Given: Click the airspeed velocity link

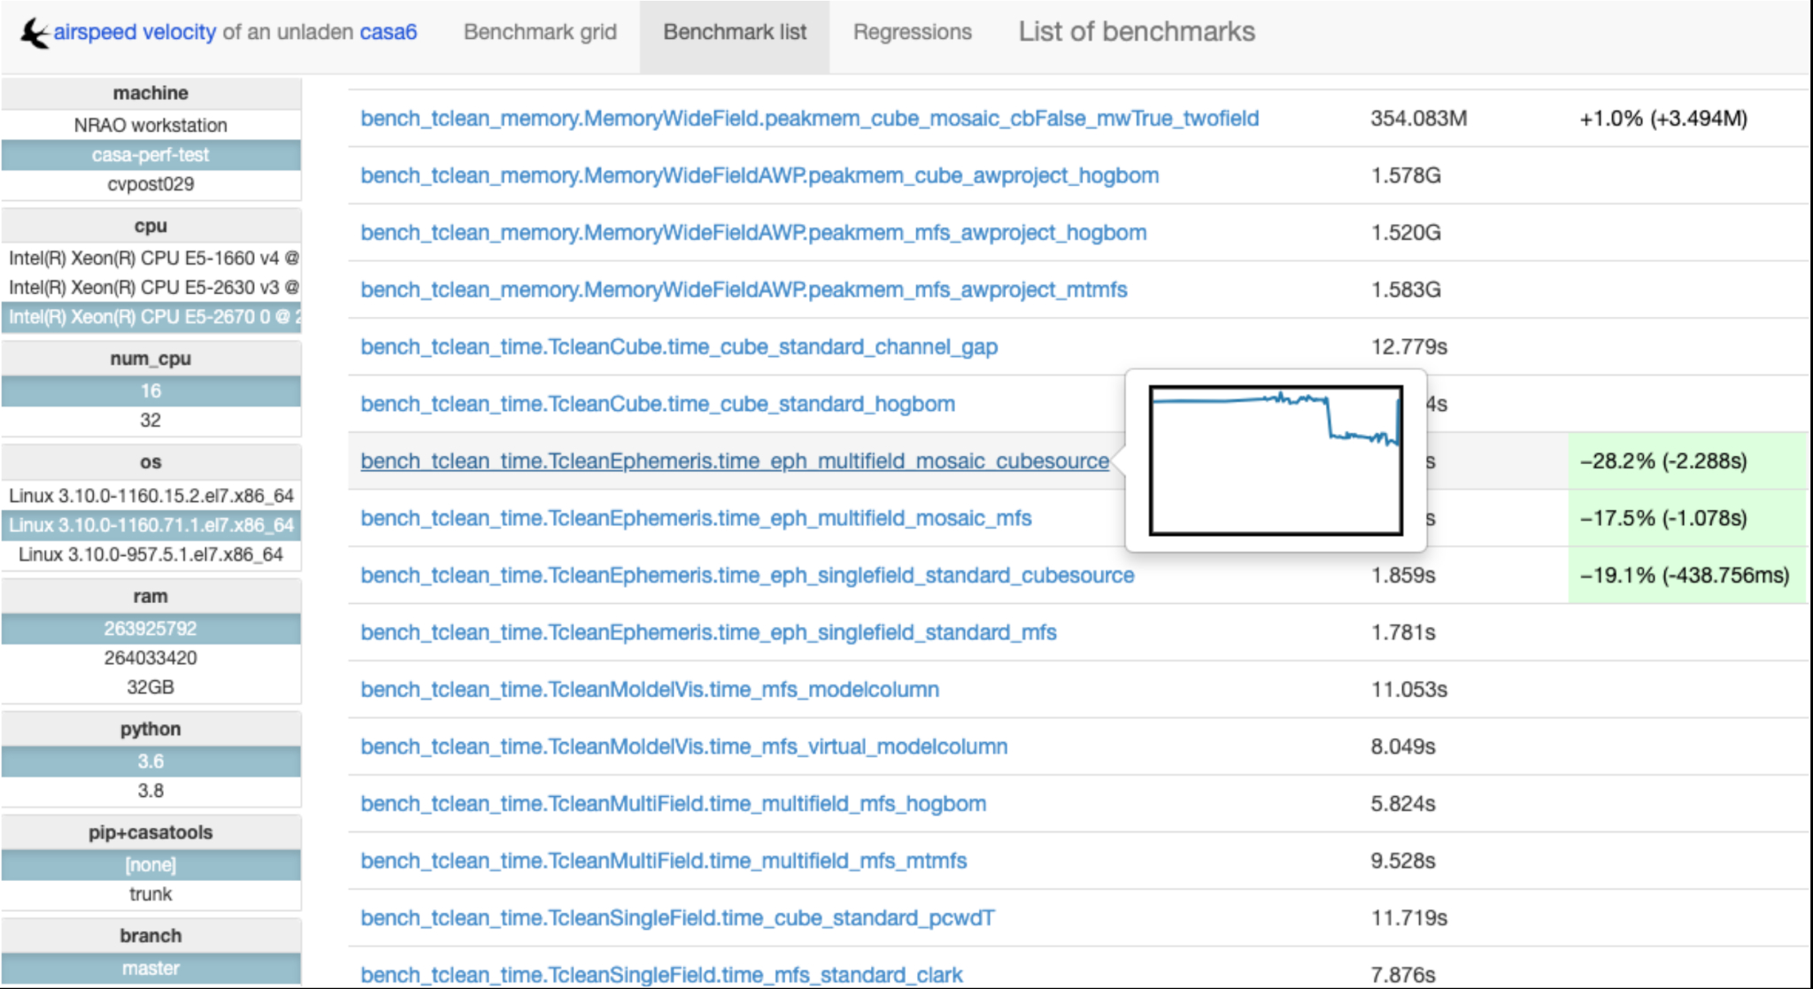Looking at the screenshot, I should coord(135,33).
